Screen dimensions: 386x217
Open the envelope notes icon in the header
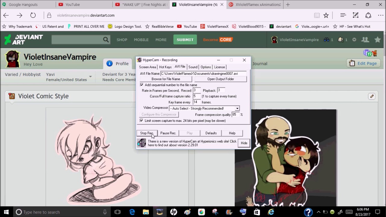[341, 39]
